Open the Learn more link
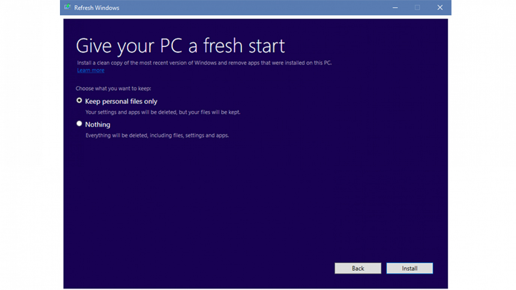The height and width of the screenshot is (290, 516). click(91, 71)
